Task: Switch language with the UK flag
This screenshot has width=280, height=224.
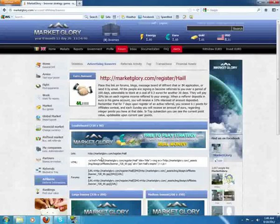Action: [x=43, y=49]
